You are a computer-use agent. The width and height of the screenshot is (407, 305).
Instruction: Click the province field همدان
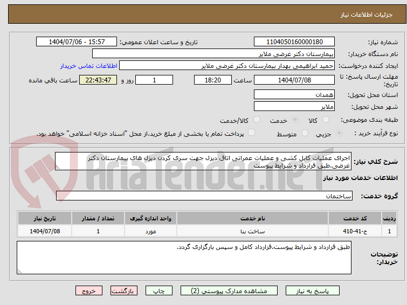pos(294,94)
